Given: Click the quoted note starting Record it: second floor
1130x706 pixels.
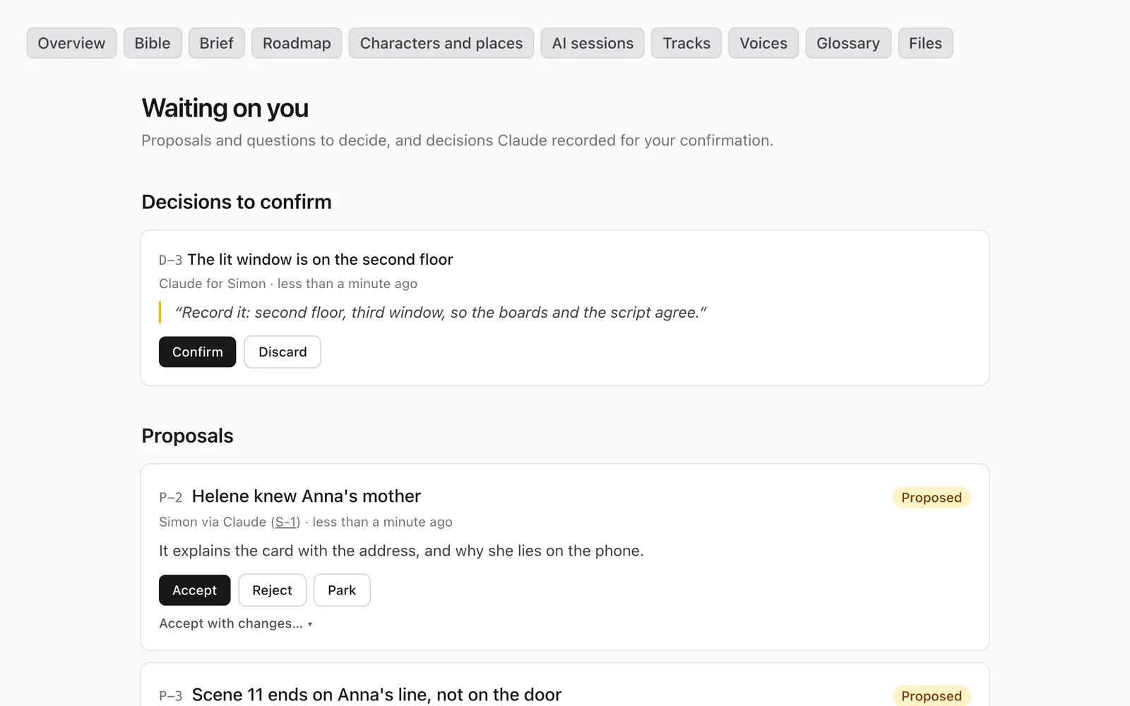Looking at the screenshot, I should point(441,313).
